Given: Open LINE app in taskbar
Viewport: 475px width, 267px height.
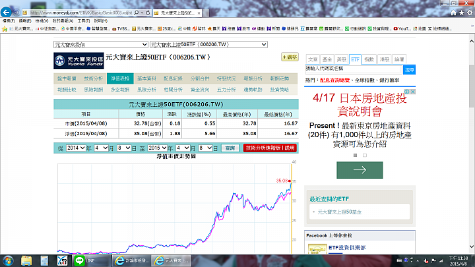Looking at the screenshot, I should click(92, 260).
